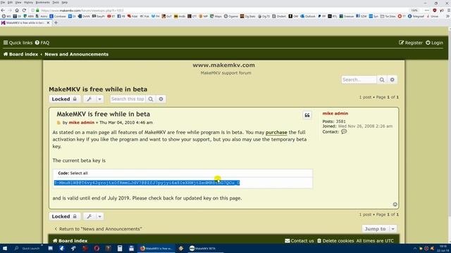Click the Search this topic input field

pyautogui.click(x=128, y=99)
